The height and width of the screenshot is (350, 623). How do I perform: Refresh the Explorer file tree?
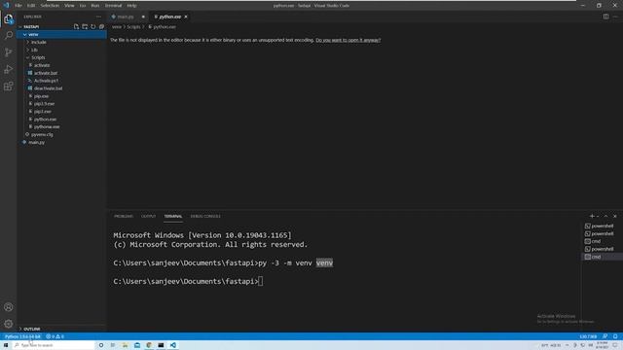point(93,26)
